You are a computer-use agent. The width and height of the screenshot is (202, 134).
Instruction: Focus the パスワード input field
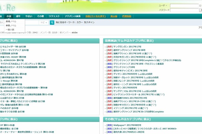[184, 10]
